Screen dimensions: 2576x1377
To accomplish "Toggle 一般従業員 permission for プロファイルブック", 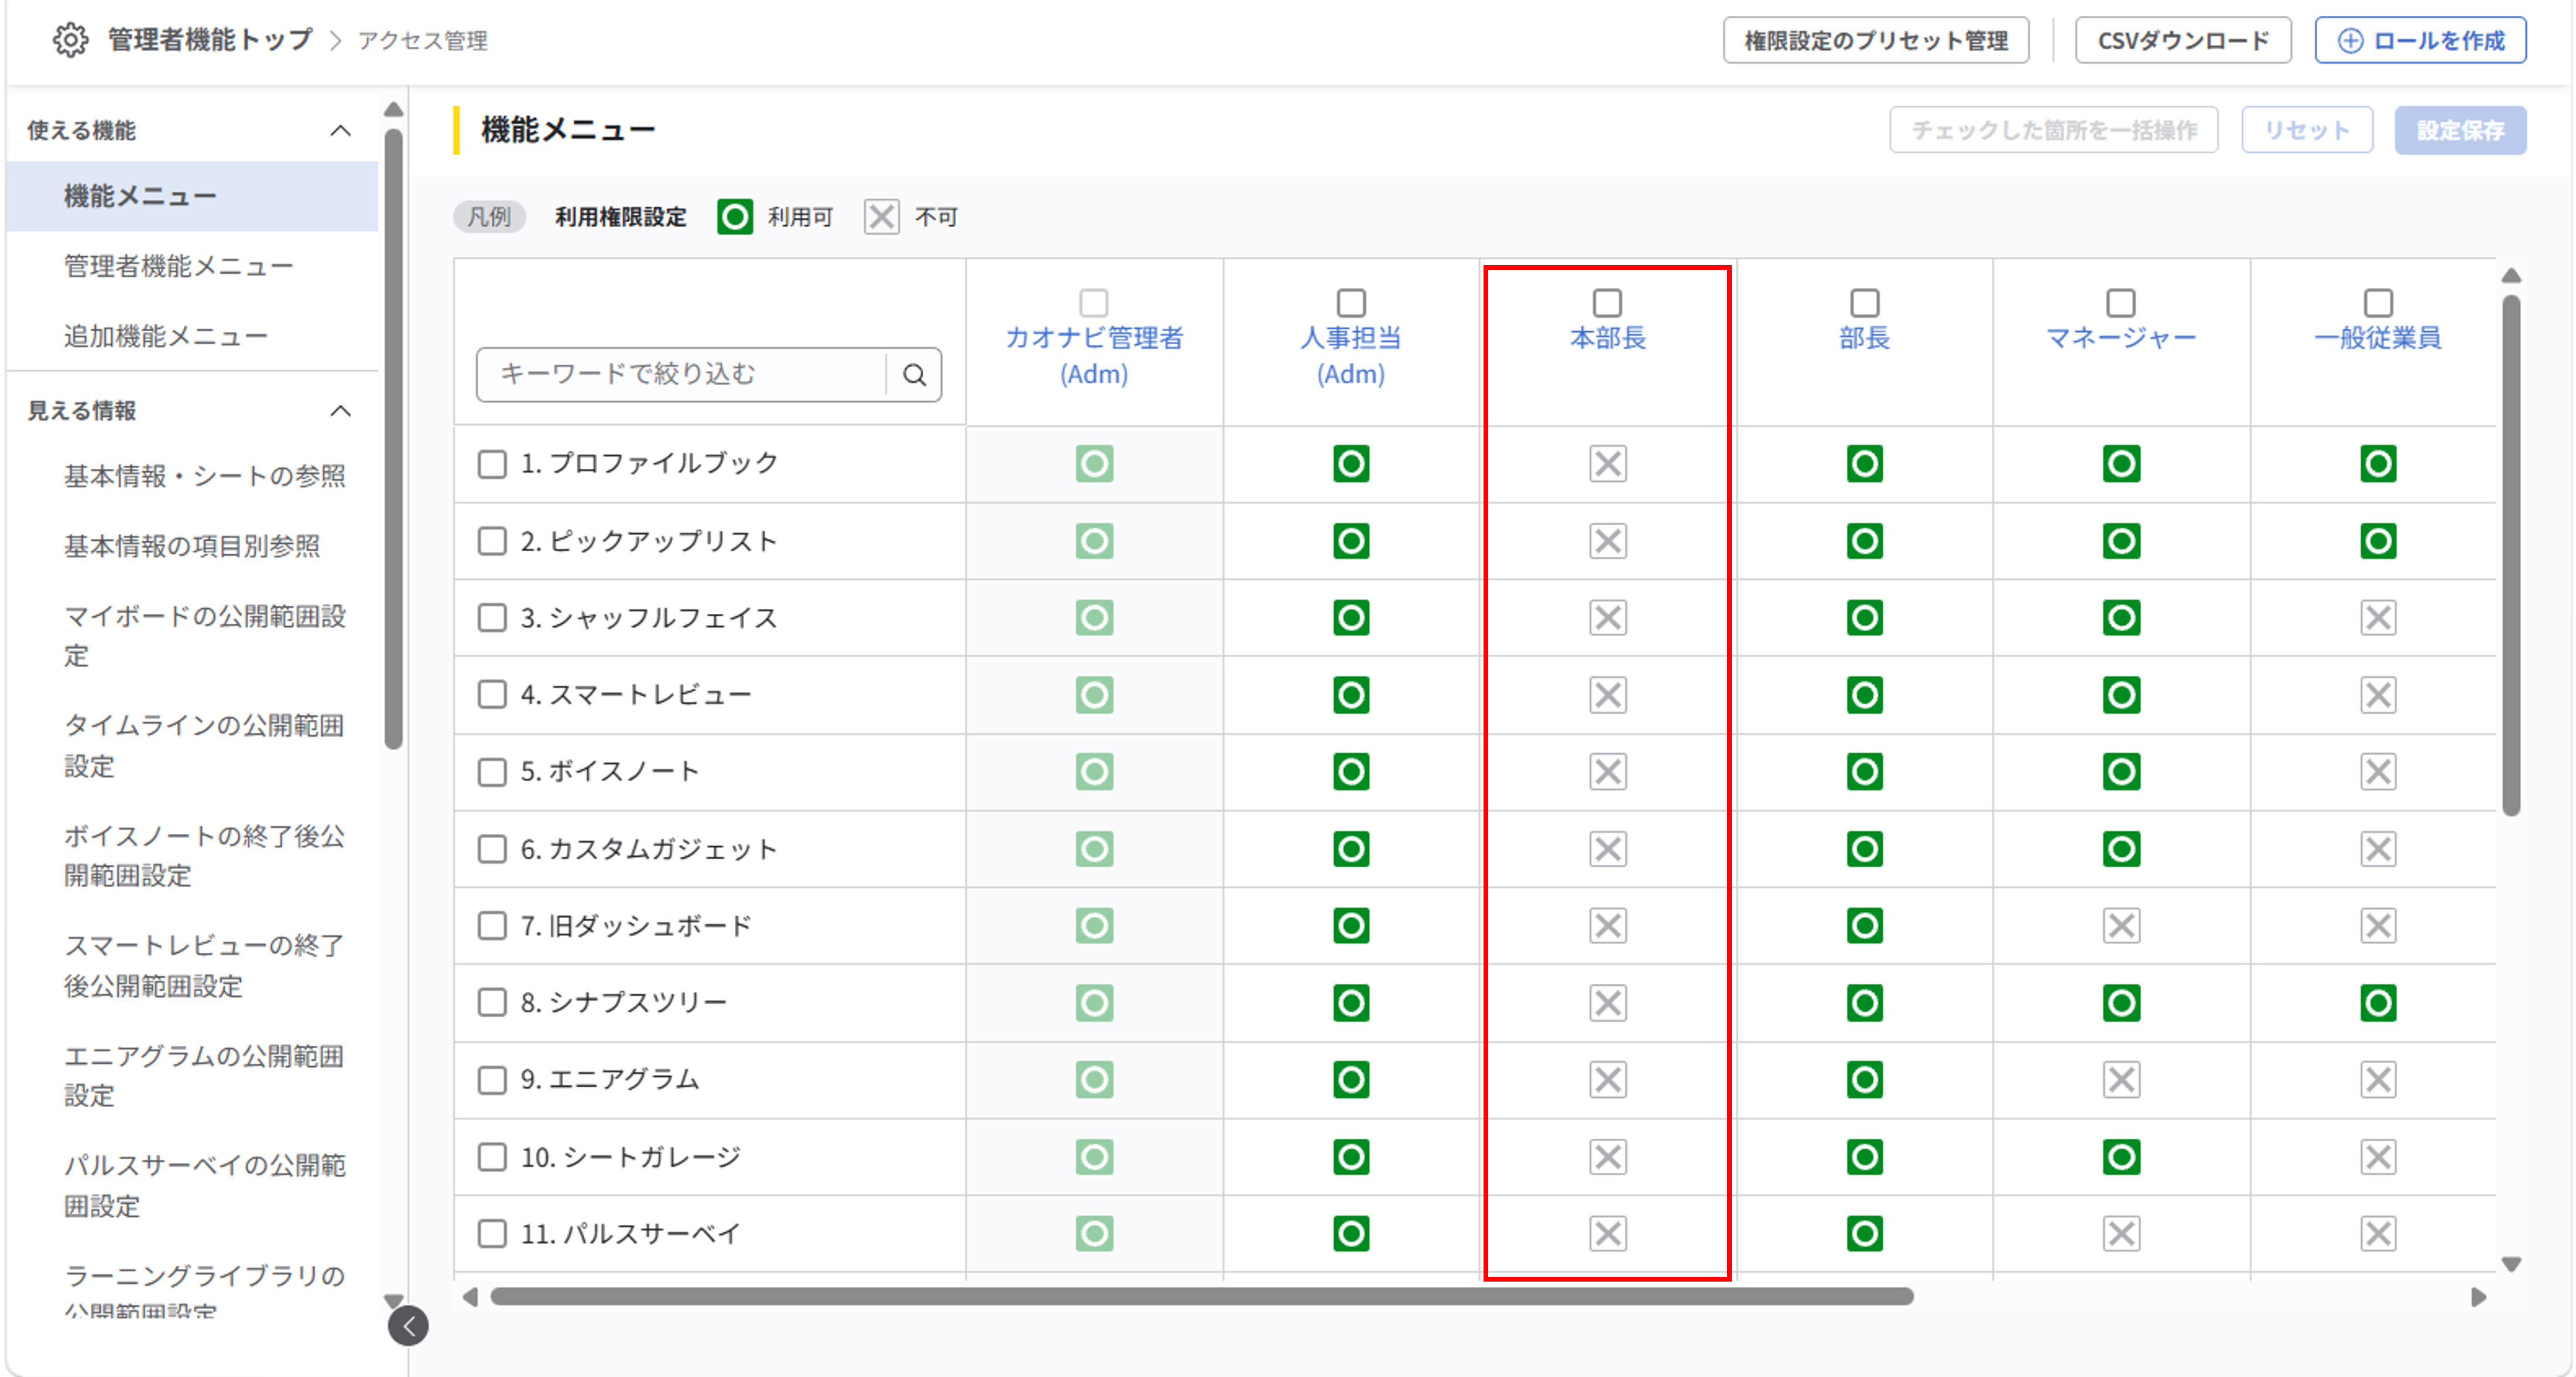I will coord(2378,463).
